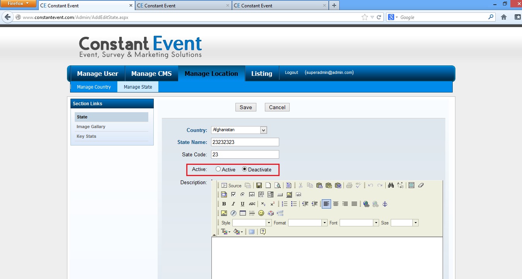
Task: Open the Manage User tab
Action: (98, 74)
